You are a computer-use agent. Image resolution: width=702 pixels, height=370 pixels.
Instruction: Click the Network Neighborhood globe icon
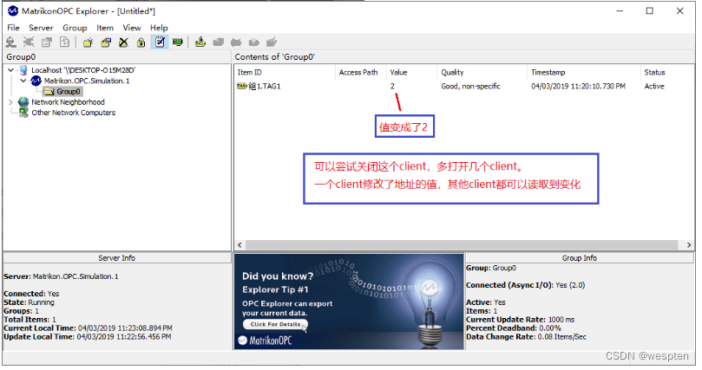click(x=23, y=102)
